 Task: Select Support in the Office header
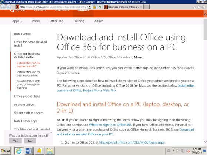(83, 10)
